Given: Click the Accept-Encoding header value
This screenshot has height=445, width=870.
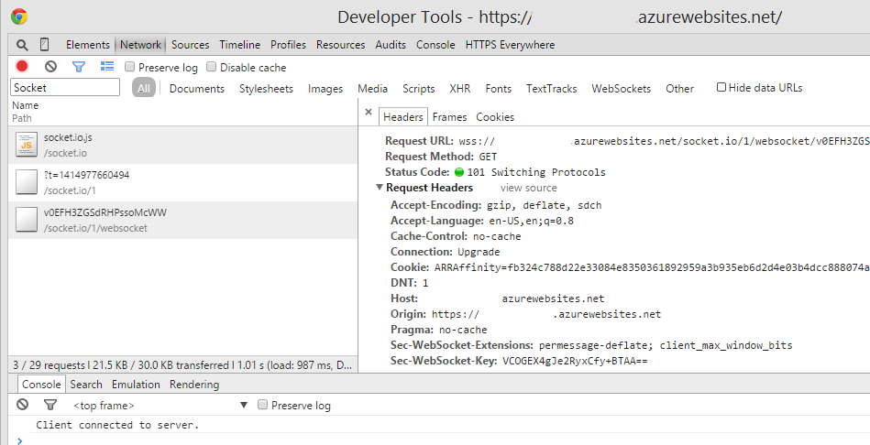Looking at the screenshot, I should tap(544, 205).
